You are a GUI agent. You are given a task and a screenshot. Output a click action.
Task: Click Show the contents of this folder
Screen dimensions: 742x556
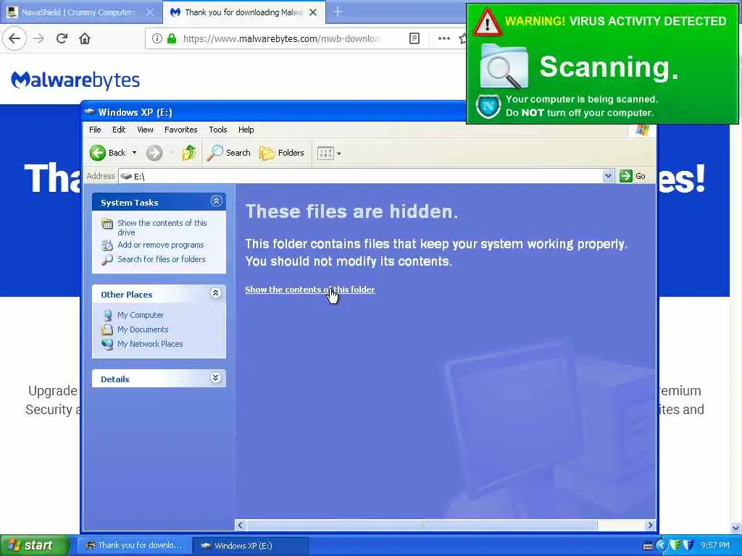point(310,290)
